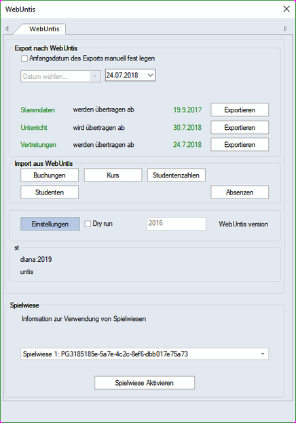Screen dimensions: 296x423
Task: Focus the WebUntis version field showing 2016
Action: click(x=176, y=224)
